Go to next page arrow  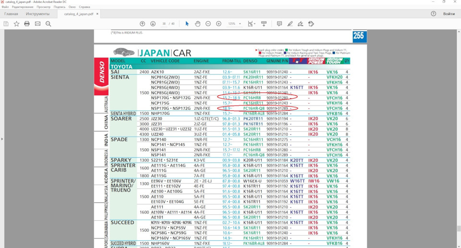[x=153, y=24]
